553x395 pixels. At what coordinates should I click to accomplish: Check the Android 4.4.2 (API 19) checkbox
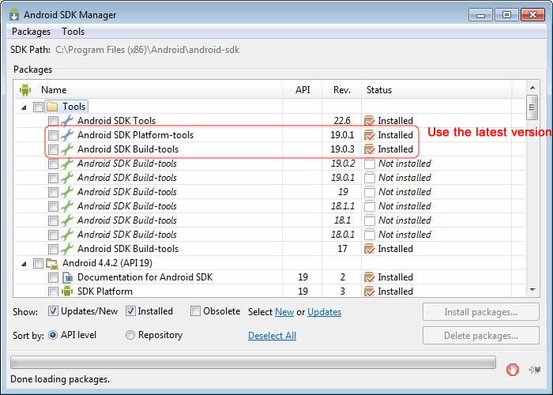point(38,263)
